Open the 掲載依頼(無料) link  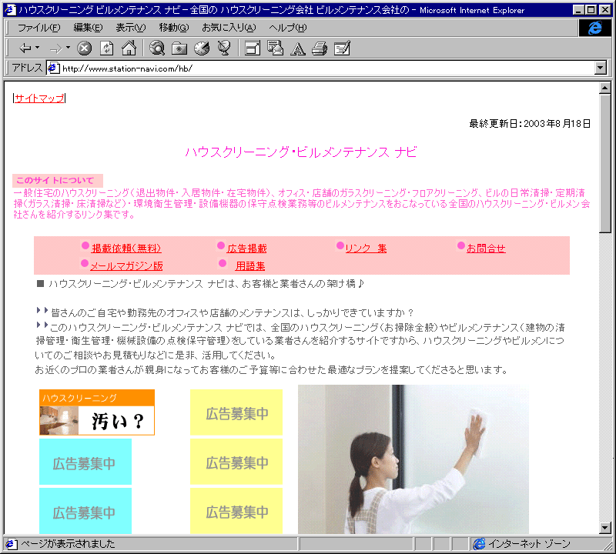(x=126, y=248)
